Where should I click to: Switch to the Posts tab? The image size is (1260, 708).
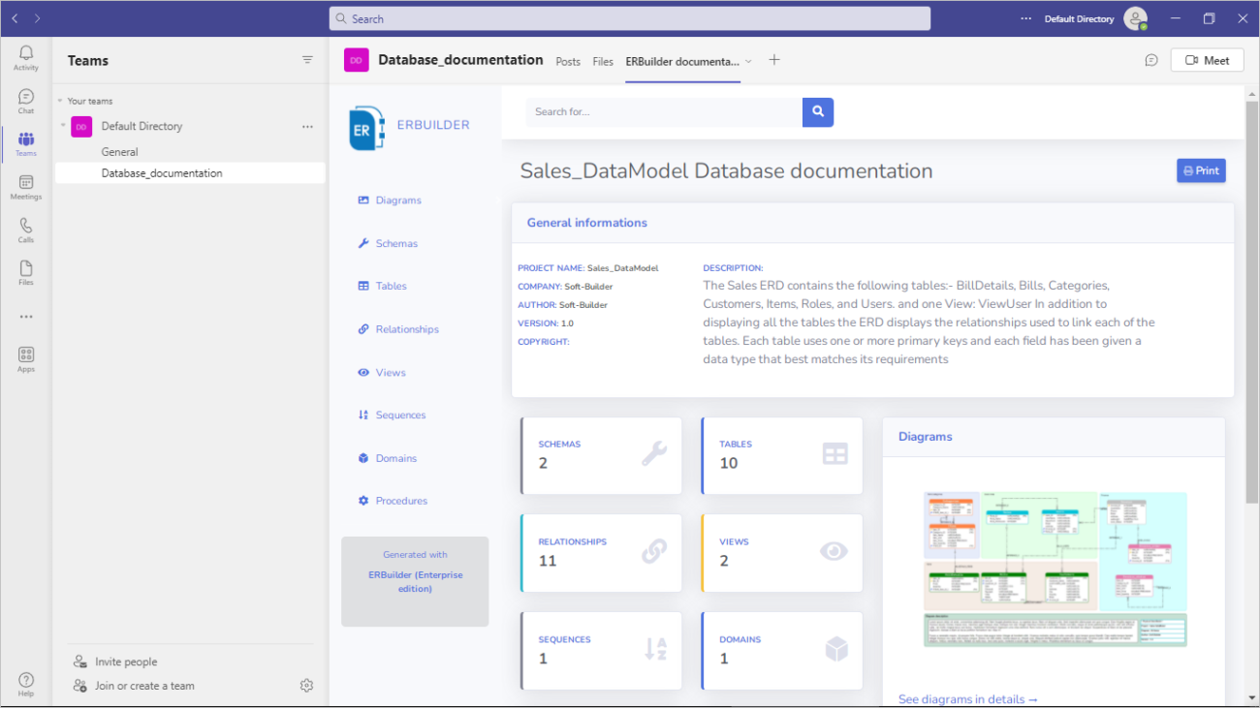(x=568, y=60)
